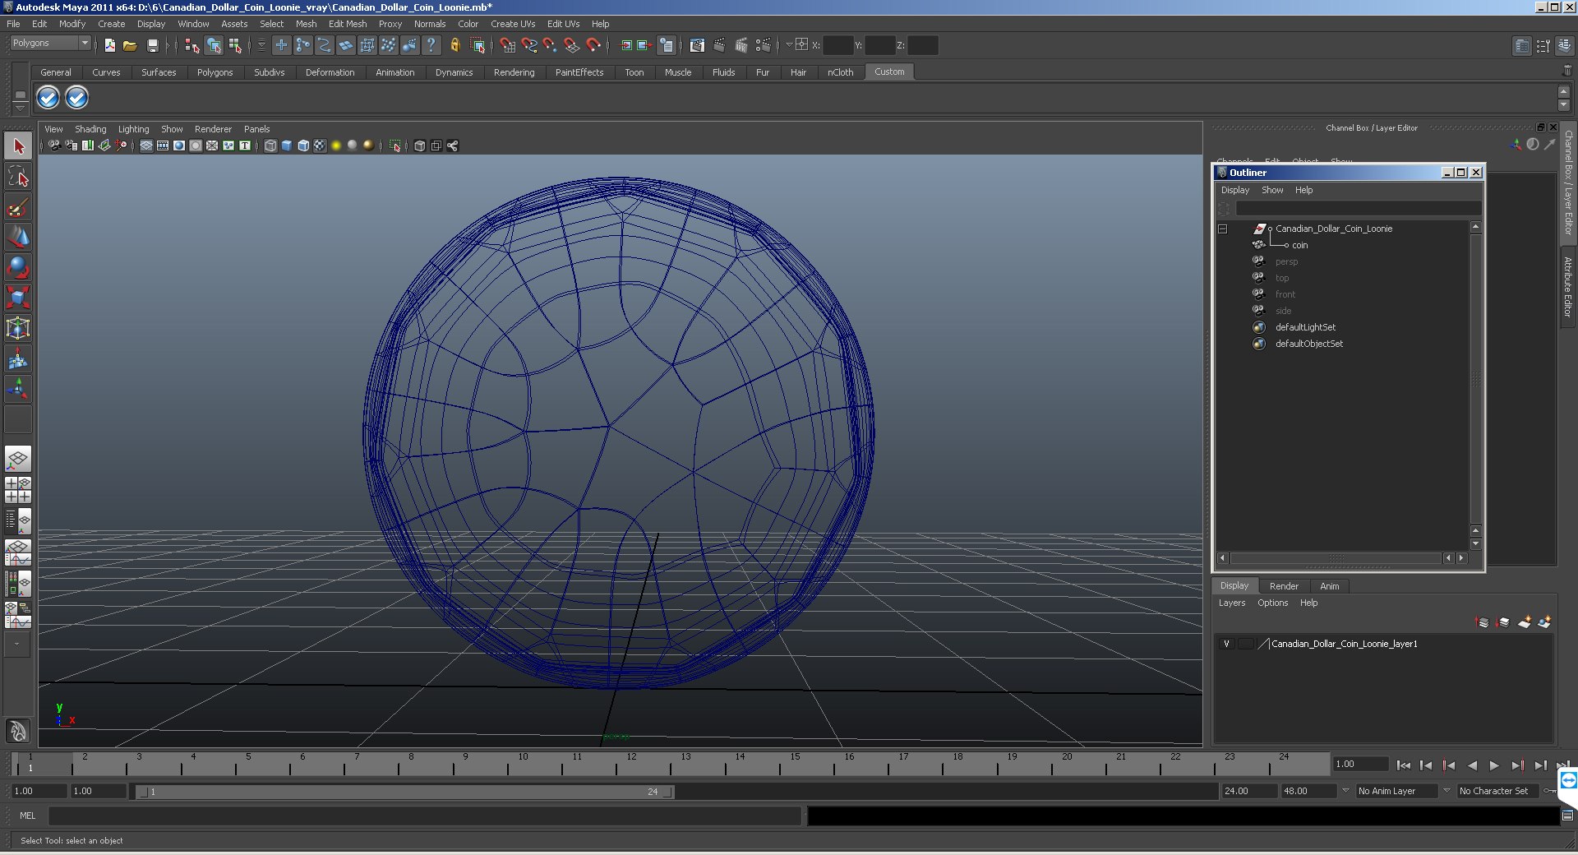Open coordinate input mode dropdown arrow
This screenshot has width=1578, height=855.
[x=789, y=45]
